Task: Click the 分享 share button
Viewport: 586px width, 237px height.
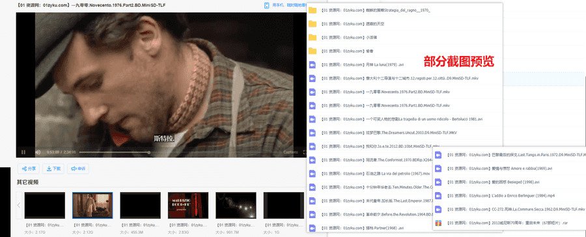Action: pyautogui.click(x=29, y=169)
